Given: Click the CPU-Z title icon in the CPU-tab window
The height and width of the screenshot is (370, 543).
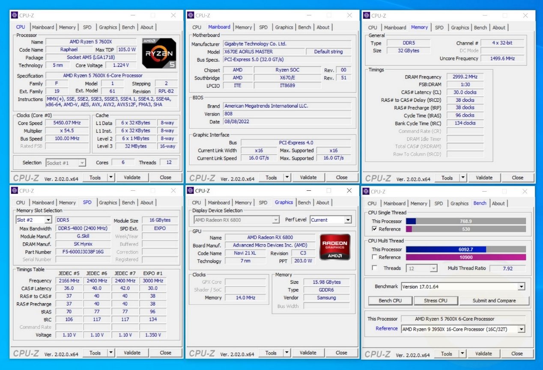Looking at the screenshot, I should 14,15.
